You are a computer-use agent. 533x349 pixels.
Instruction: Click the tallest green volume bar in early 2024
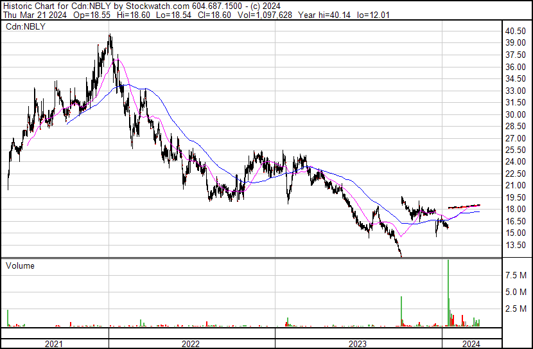click(x=448, y=293)
